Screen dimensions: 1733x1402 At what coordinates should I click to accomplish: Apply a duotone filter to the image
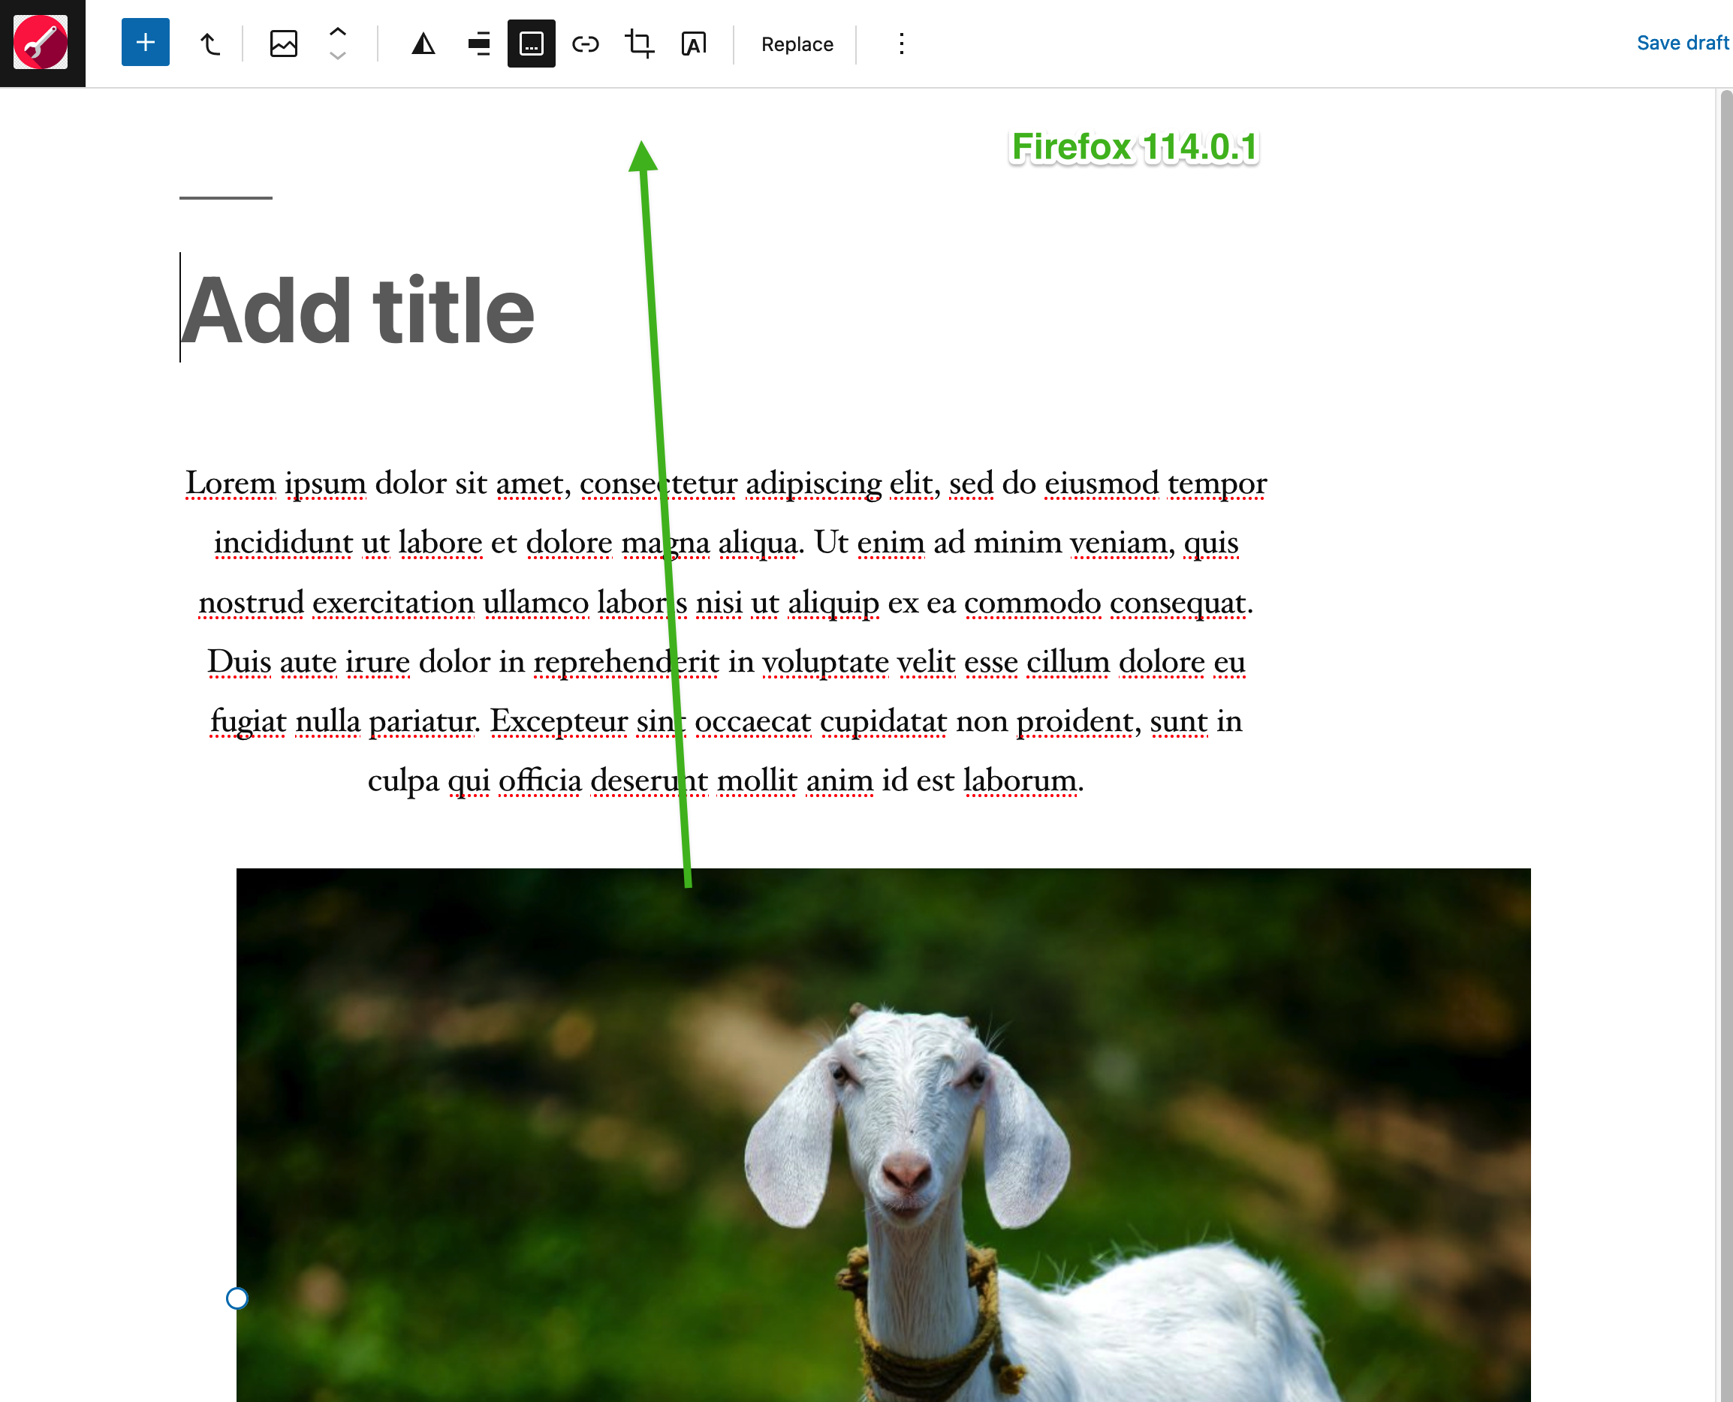423,44
